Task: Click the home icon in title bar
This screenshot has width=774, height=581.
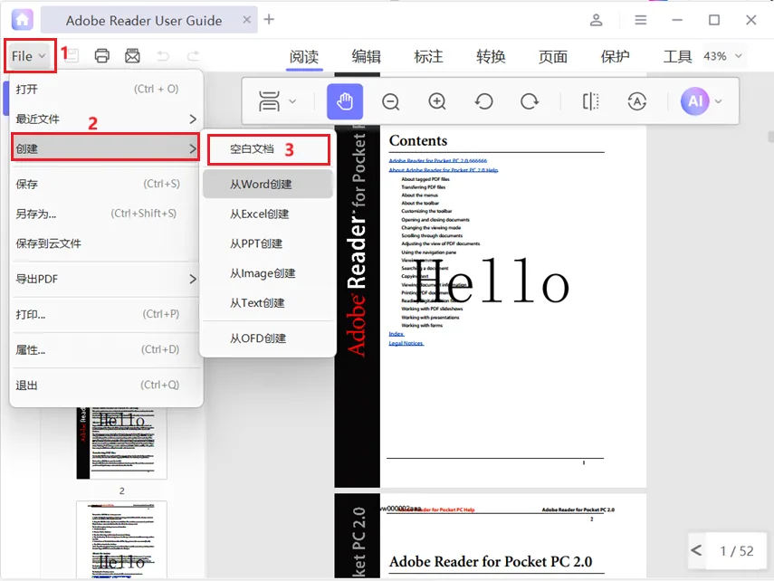Action: (x=23, y=20)
